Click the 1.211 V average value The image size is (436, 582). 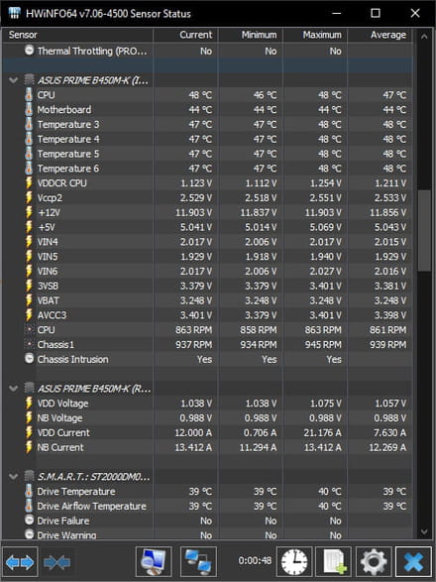[390, 183]
